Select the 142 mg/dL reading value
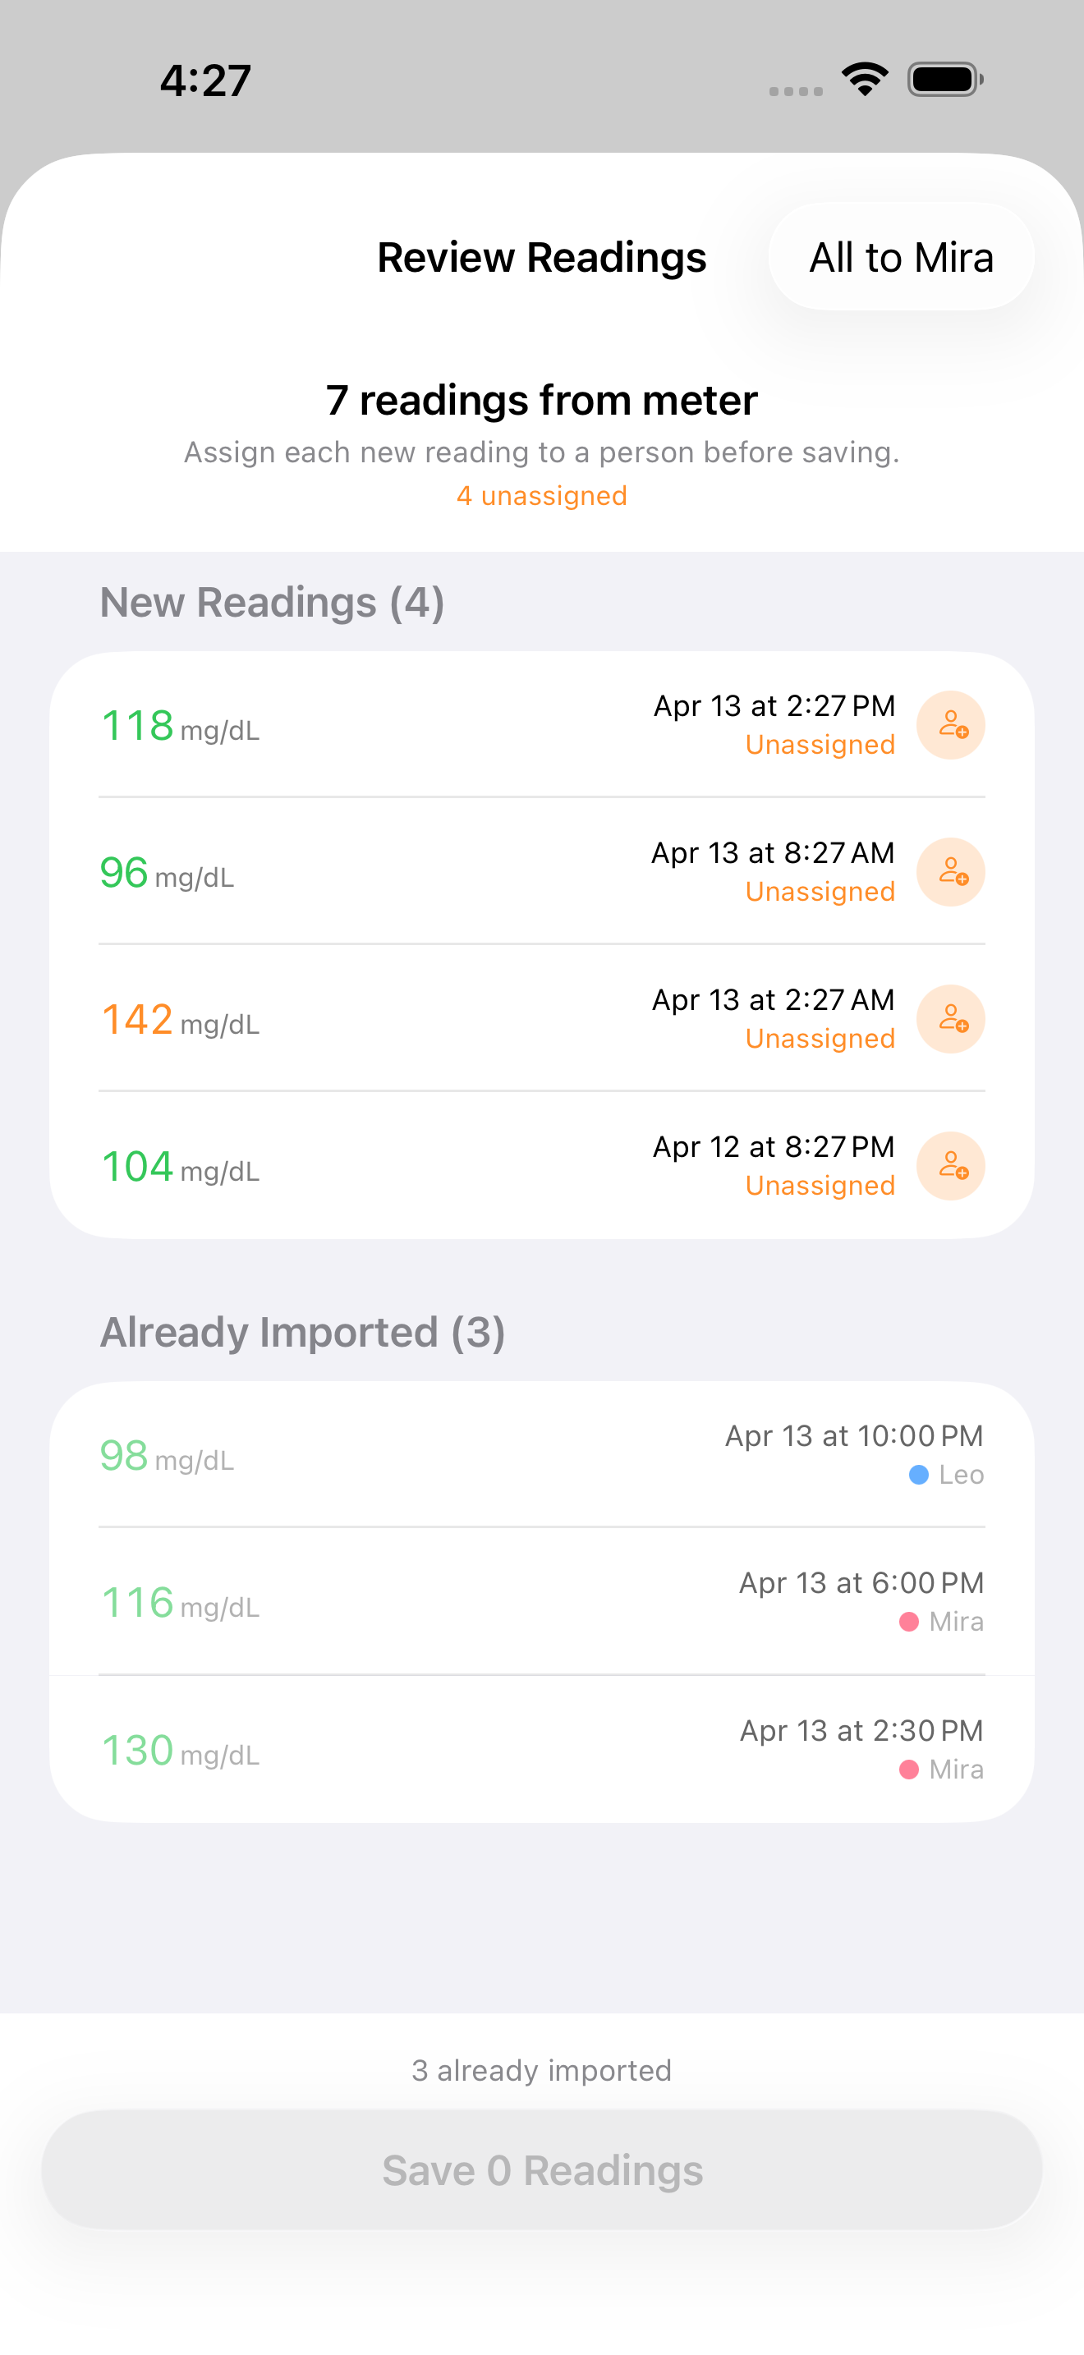 click(x=137, y=1021)
